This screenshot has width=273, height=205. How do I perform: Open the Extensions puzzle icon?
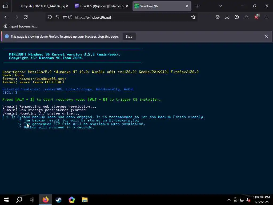246,17
